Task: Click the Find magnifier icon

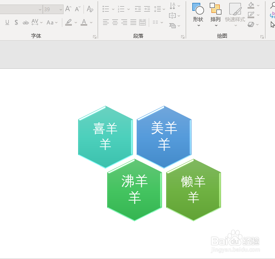Action: pyautogui.click(x=273, y=5)
